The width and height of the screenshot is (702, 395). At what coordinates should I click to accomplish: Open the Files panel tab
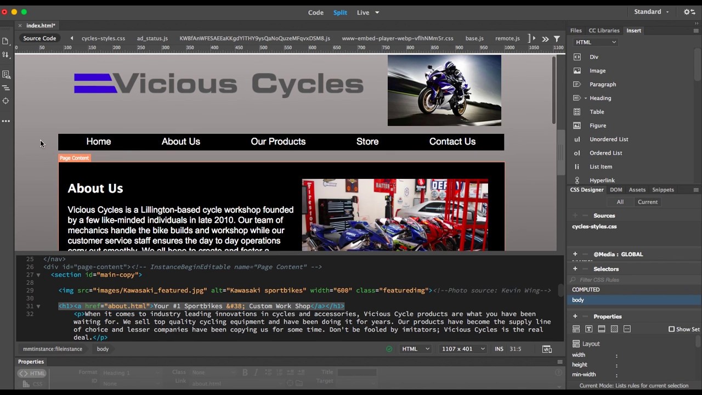click(576, 31)
